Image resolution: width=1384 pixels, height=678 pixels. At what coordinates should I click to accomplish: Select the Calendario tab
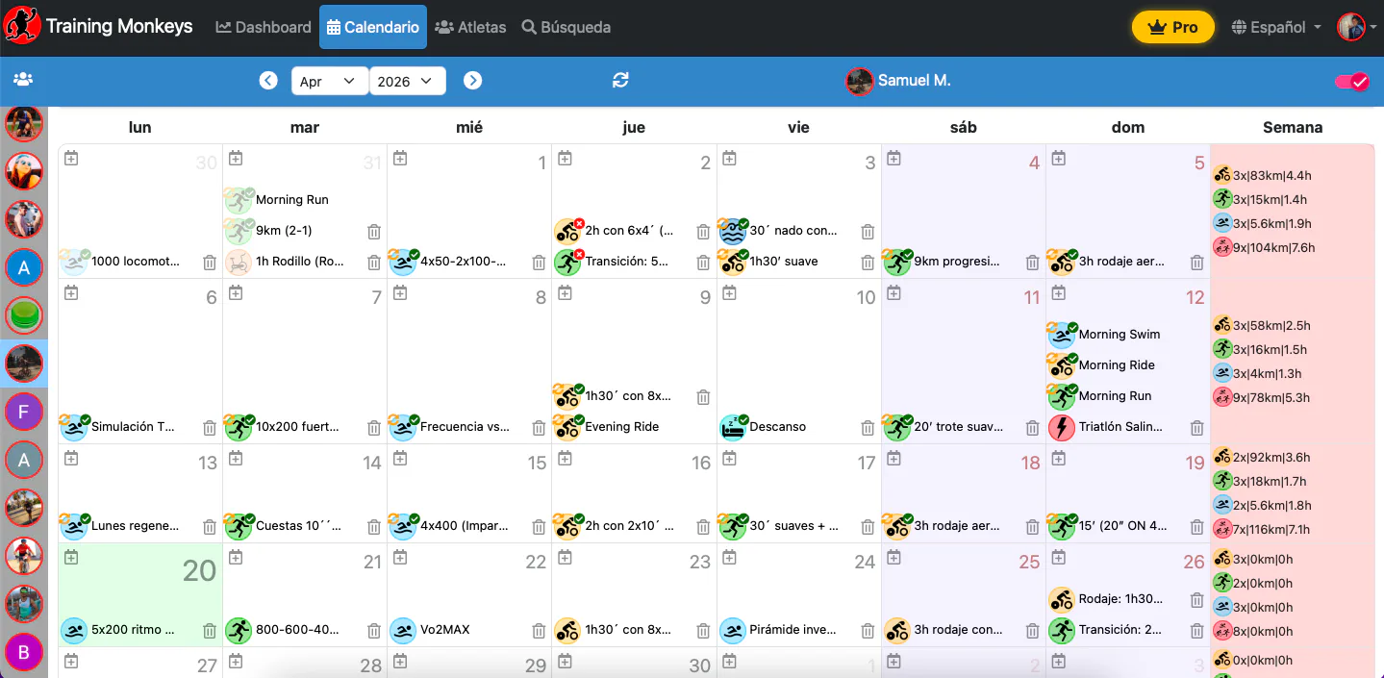pos(373,27)
